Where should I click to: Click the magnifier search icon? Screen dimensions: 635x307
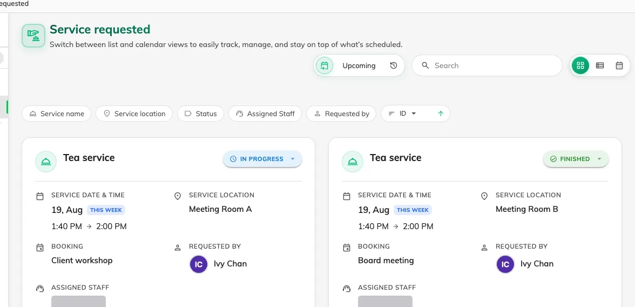pos(425,66)
